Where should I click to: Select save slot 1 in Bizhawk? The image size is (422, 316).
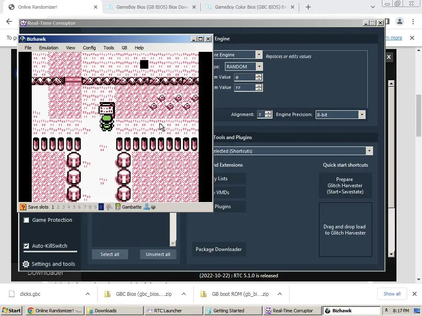click(x=53, y=207)
